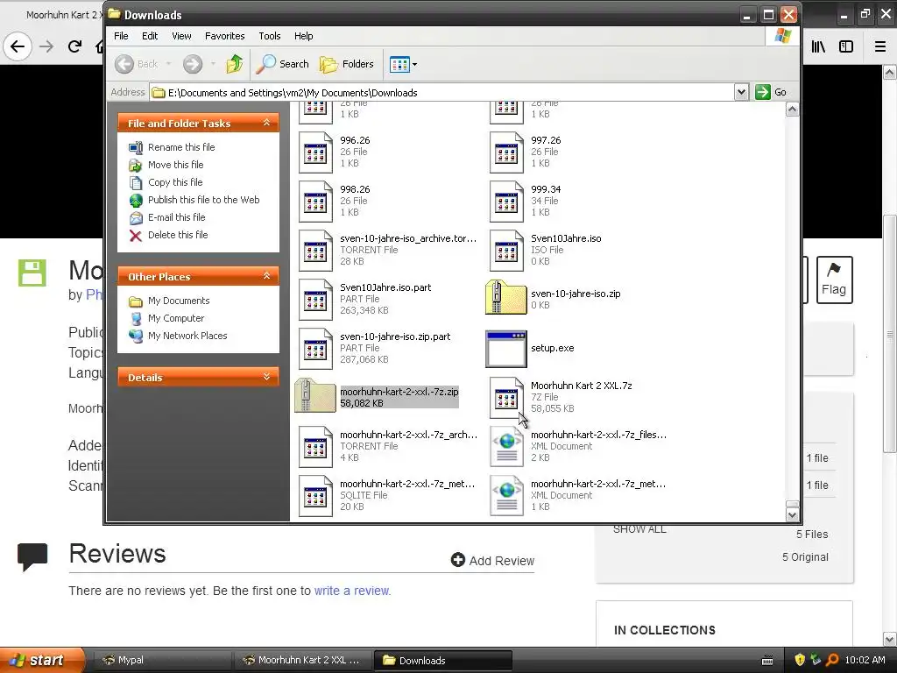Screen dimensions: 897x673
Task: Select moorhuhn-kart-2-xxl.-7z_met XML document icon
Action: (x=506, y=496)
